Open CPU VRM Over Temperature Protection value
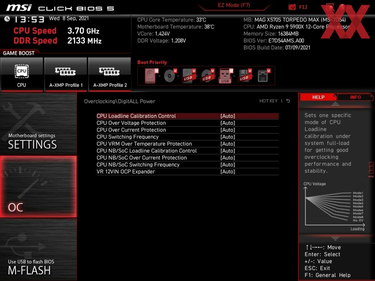The height and width of the screenshot is (281, 375). pyautogui.click(x=228, y=144)
